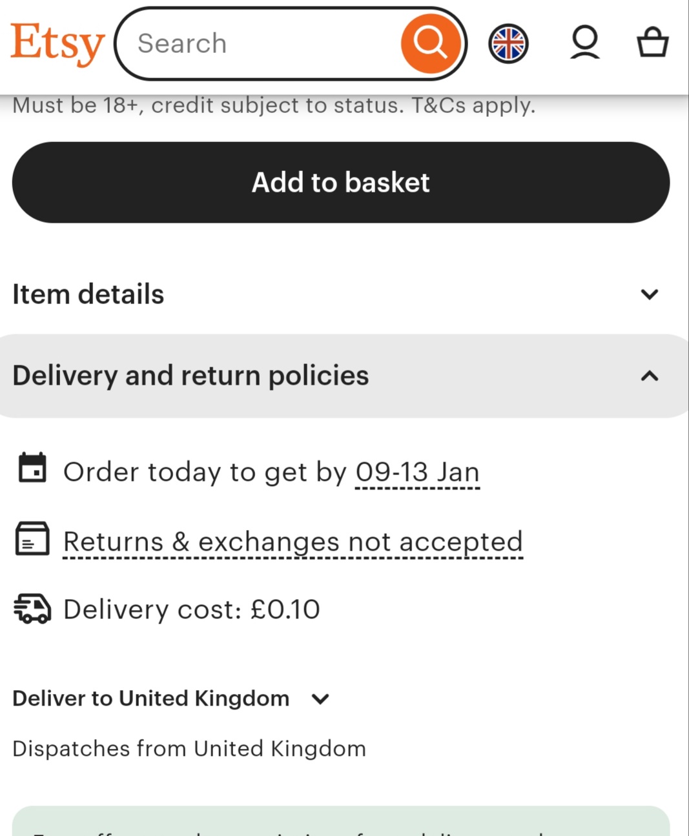Image resolution: width=689 pixels, height=836 pixels.
Task: Click the Etsy logo
Action: [x=57, y=43]
